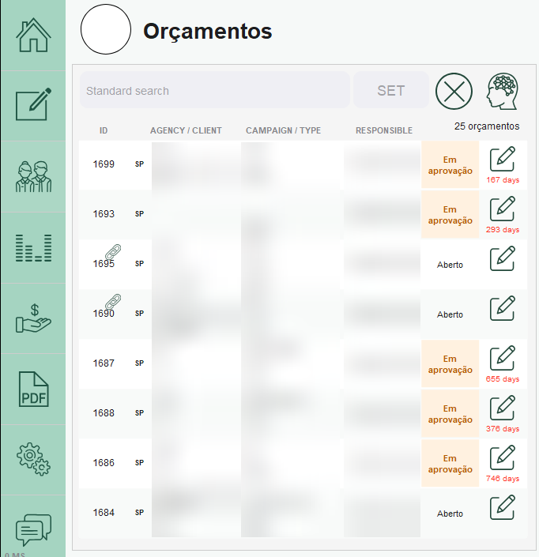This screenshot has width=539, height=557.
Task: Click the round profile avatar circle
Action: tap(106, 29)
